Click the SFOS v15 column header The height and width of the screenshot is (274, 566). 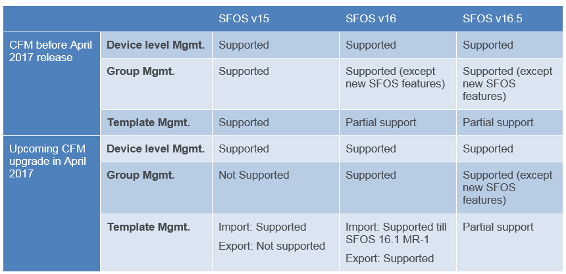[244, 18]
